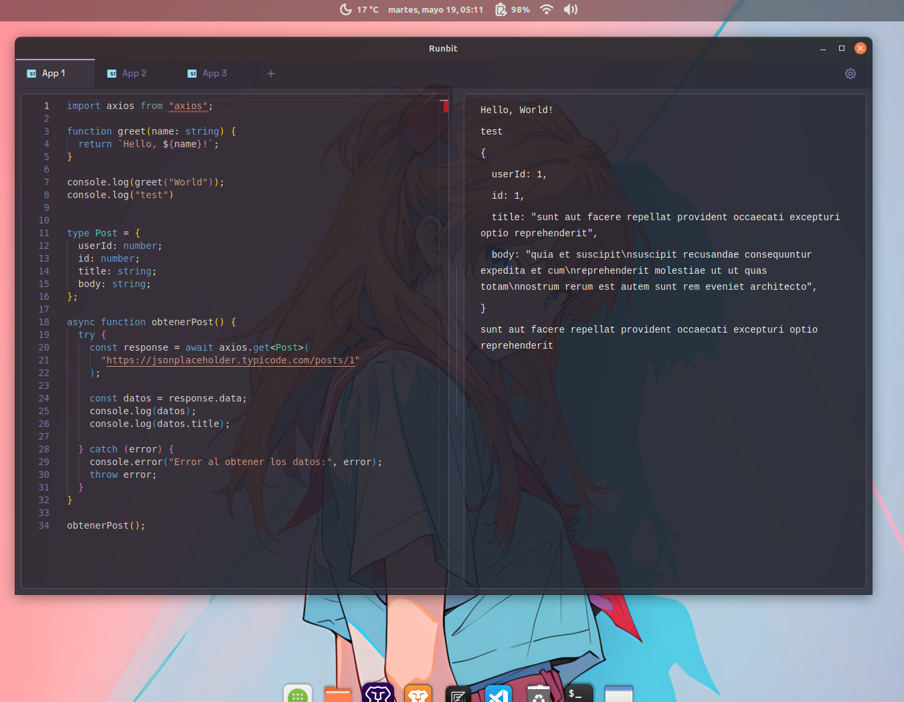The image size is (904, 702).
Task: Click console.log("test") on line 8
Action: point(120,195)
